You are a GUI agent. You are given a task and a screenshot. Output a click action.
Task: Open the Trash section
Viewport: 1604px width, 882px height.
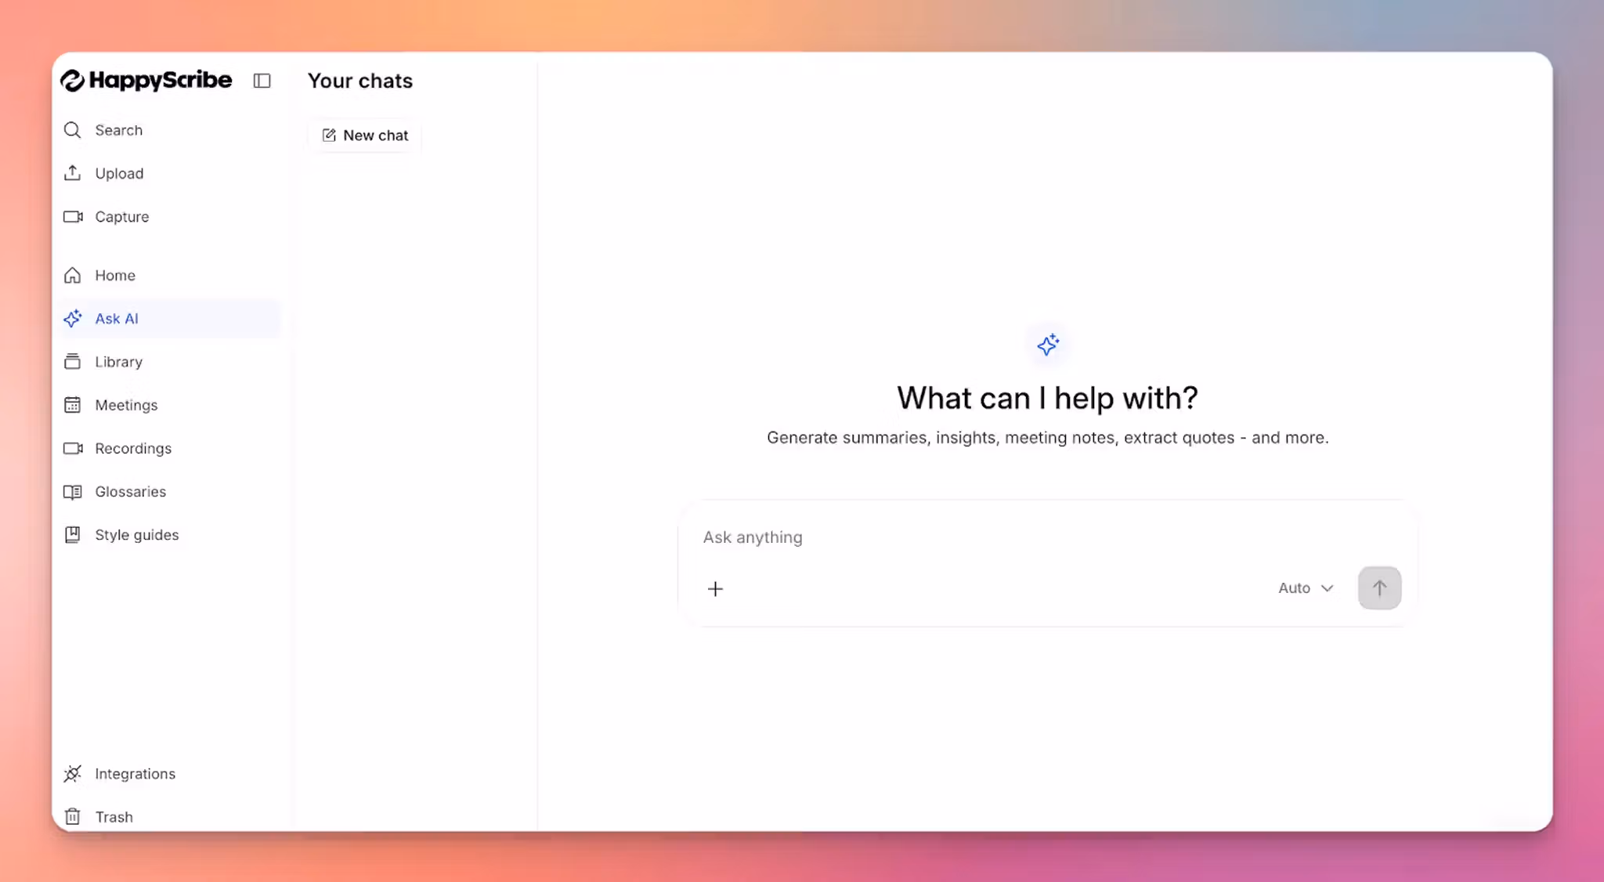click(114, 816)
